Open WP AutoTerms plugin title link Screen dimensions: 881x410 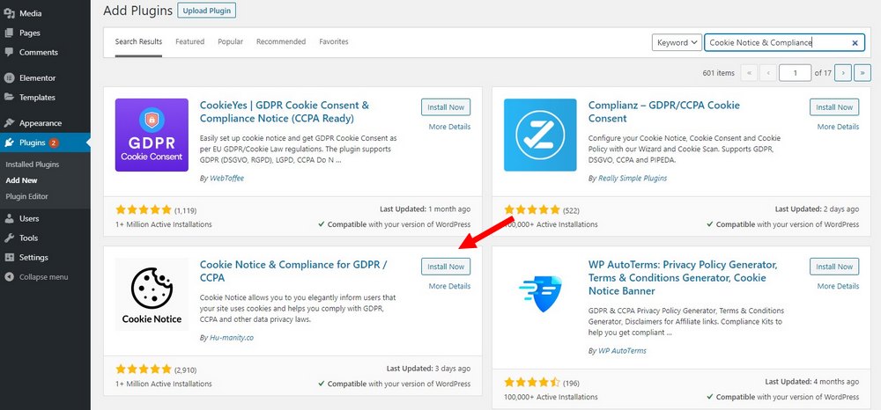[683, 278]
